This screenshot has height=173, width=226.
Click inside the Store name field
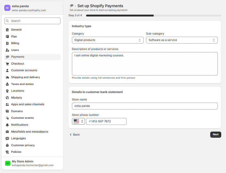(x=145, y=106)
